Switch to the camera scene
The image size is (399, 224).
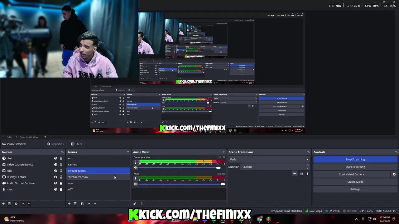click(x=98, y=165)
